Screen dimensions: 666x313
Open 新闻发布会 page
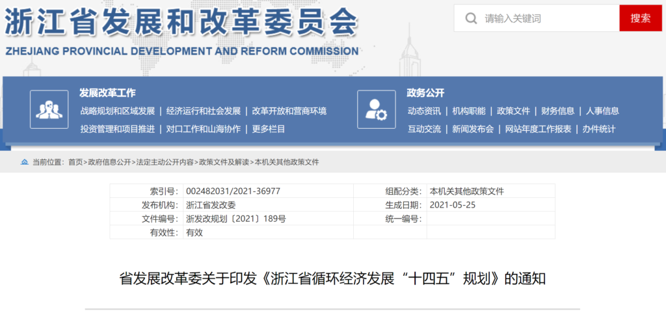click(473, 129)
